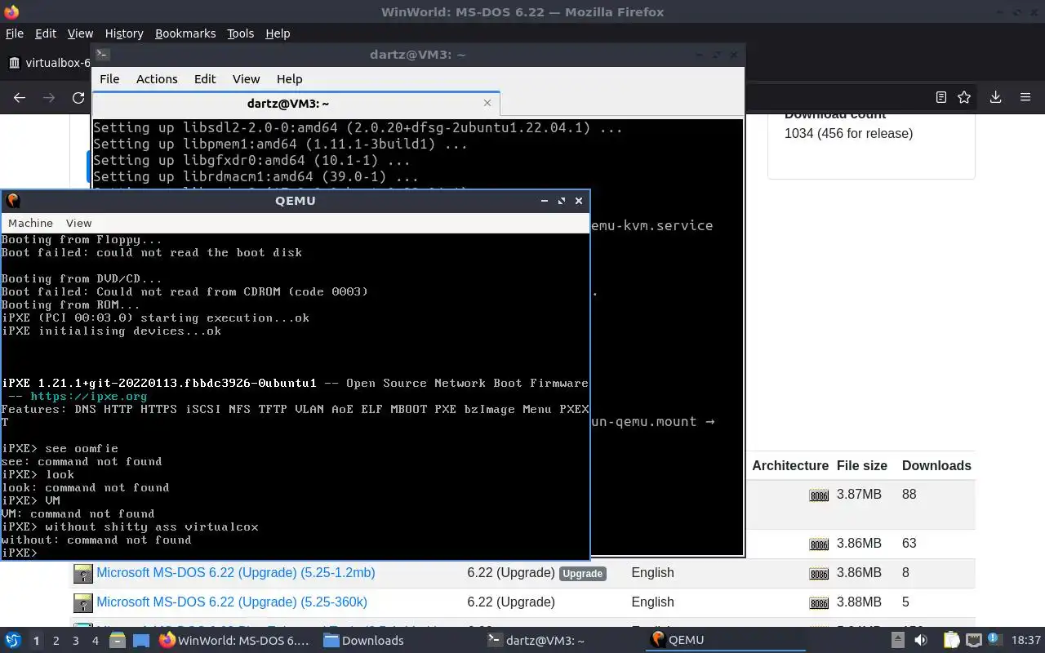Click the iPXE> prompt at the bottom of QEMU
The image size is (1045, 653).
[x=19, y=553]
